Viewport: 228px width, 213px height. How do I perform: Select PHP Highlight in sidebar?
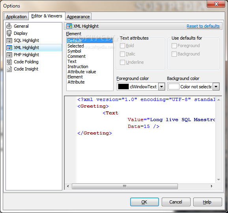[x=26, y=55]
